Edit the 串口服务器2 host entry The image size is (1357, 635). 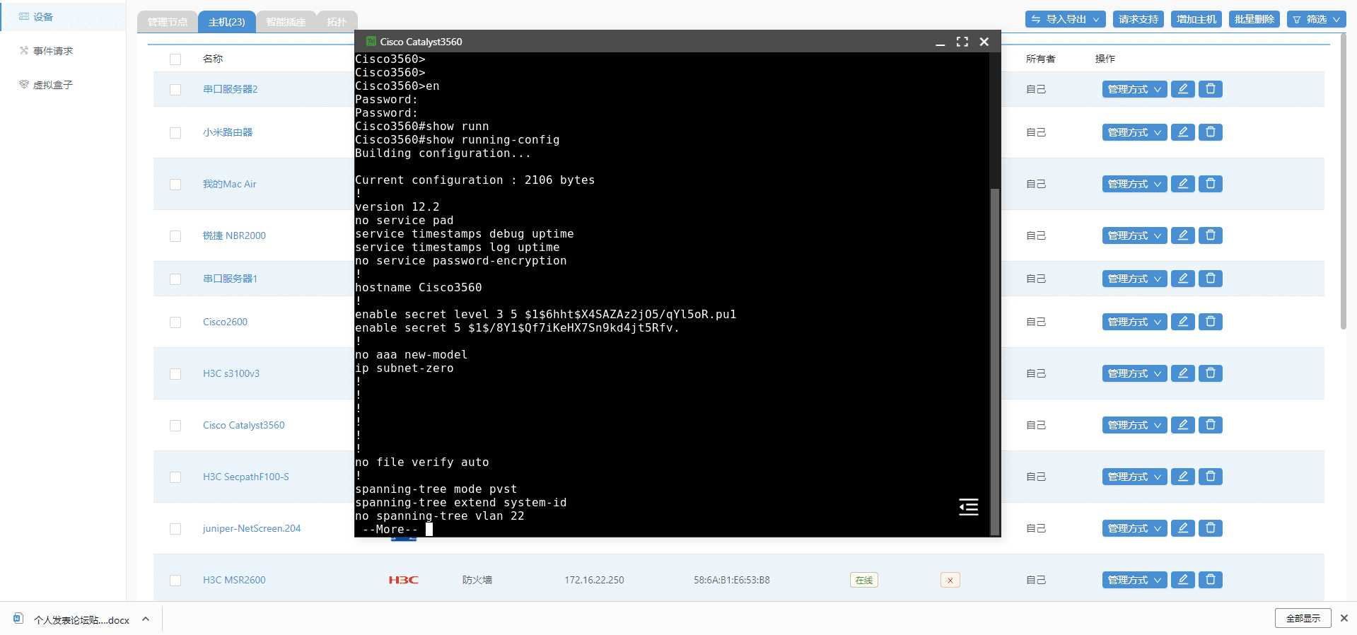pos(1182,89)
